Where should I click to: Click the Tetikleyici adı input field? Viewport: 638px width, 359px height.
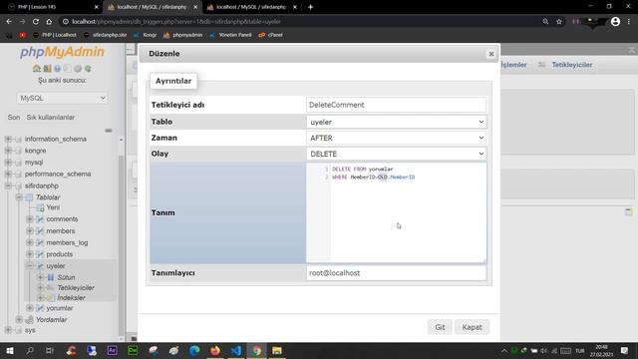397,105
